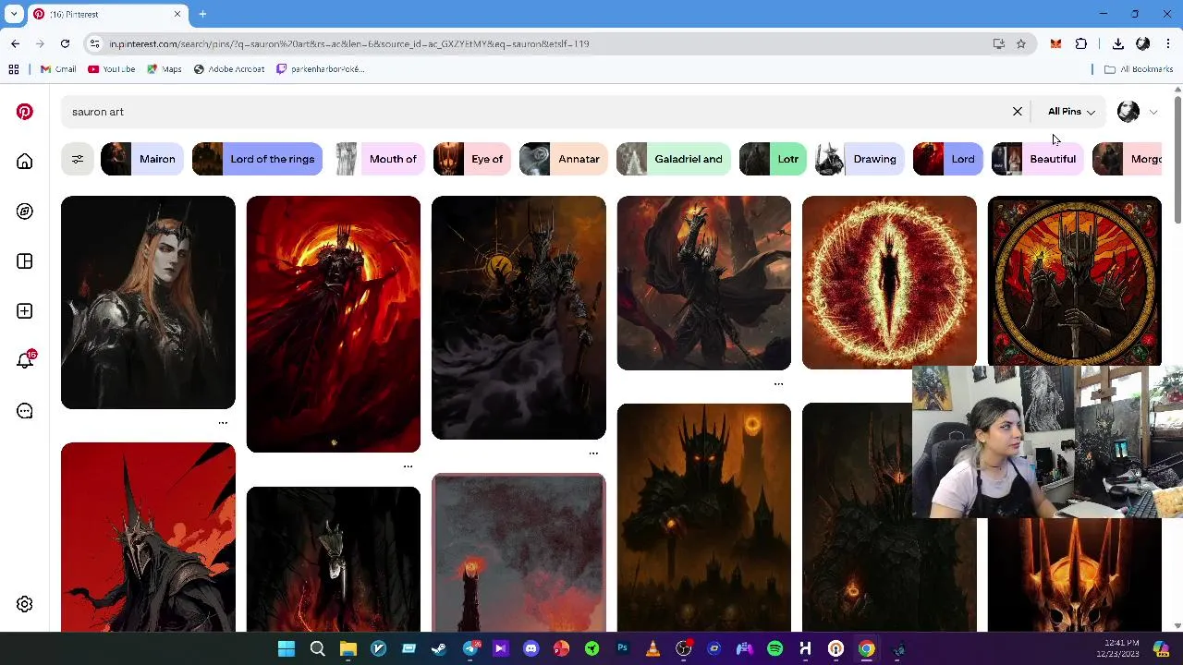Click the 'sauron art' search field

pos(536,112)
